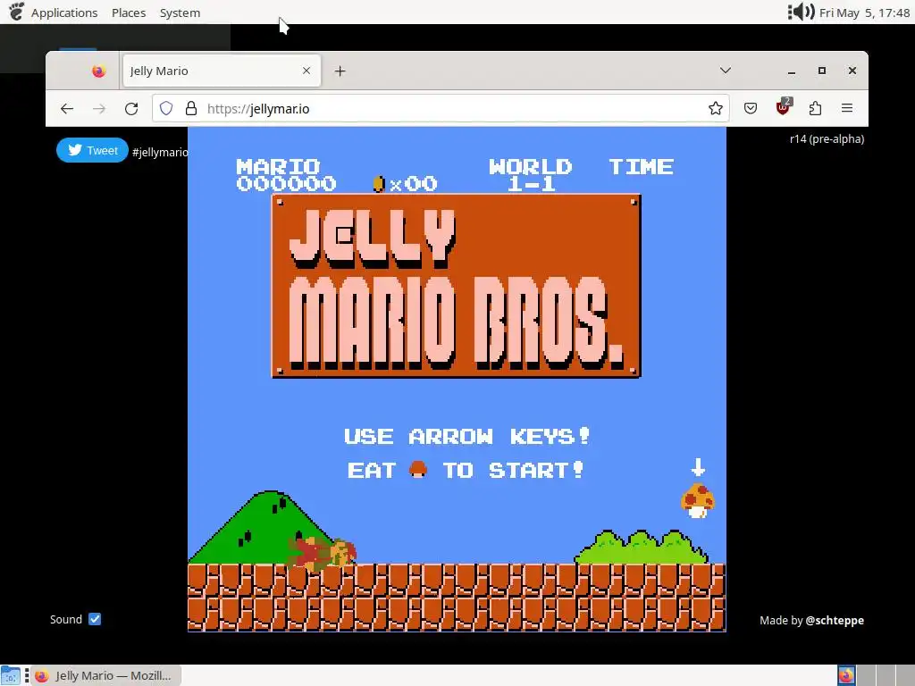This screenshot has height=686, width=915.
Task: Open the uBlock Origin extension icon
Action: point(783,107)
